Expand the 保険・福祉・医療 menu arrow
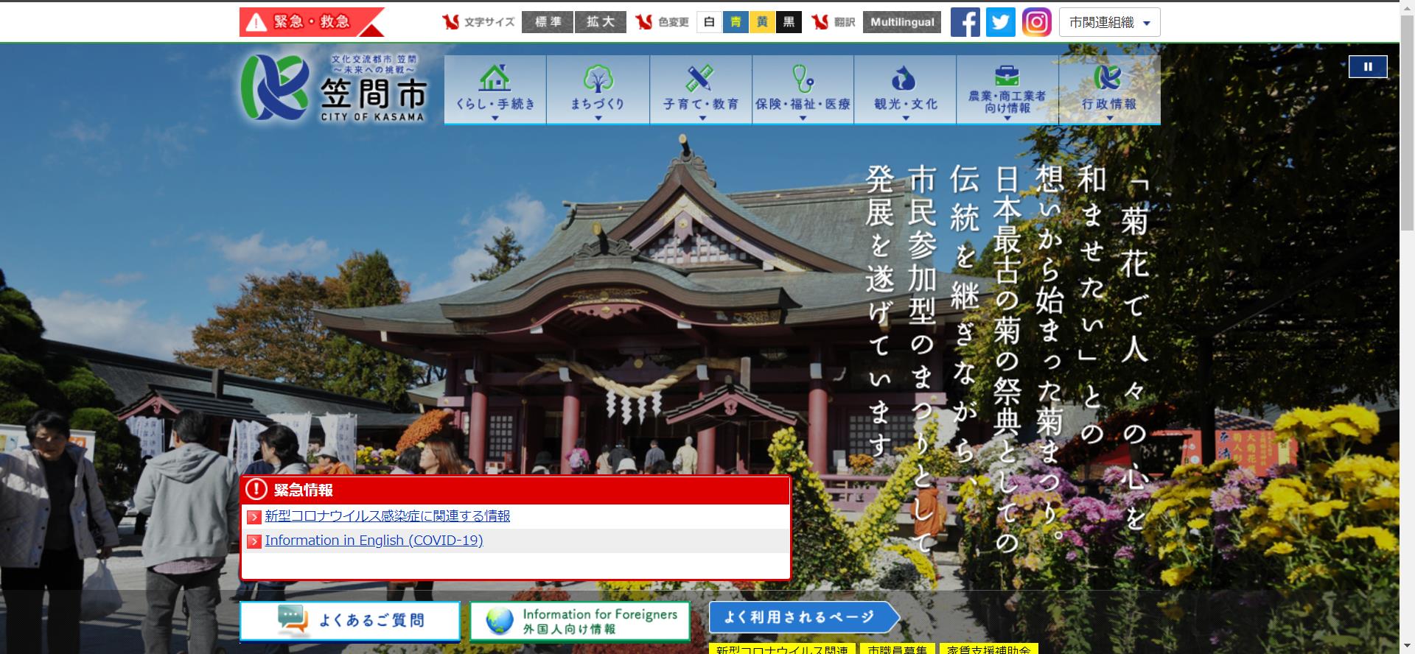Image resolution: width=1415 pixels, height=654 pixels. click(x=803, y=118)
